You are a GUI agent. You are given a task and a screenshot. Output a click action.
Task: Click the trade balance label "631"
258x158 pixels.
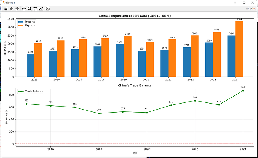[171, 102]
